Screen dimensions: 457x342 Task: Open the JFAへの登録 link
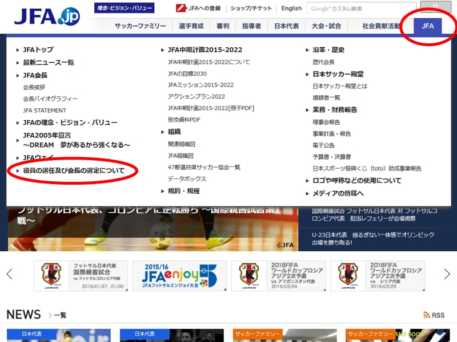click(x=199, y=9)
